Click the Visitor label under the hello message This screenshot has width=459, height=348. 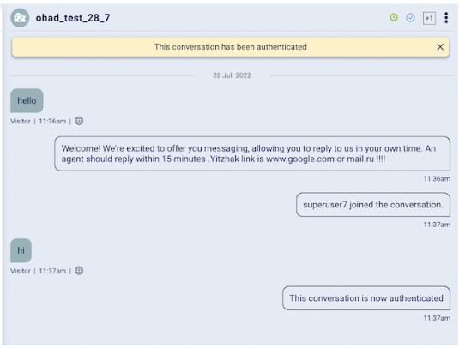[x=21, y=121]
